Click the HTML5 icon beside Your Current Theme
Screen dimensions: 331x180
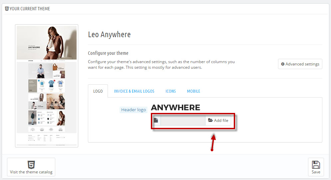(x=7, y=9)
